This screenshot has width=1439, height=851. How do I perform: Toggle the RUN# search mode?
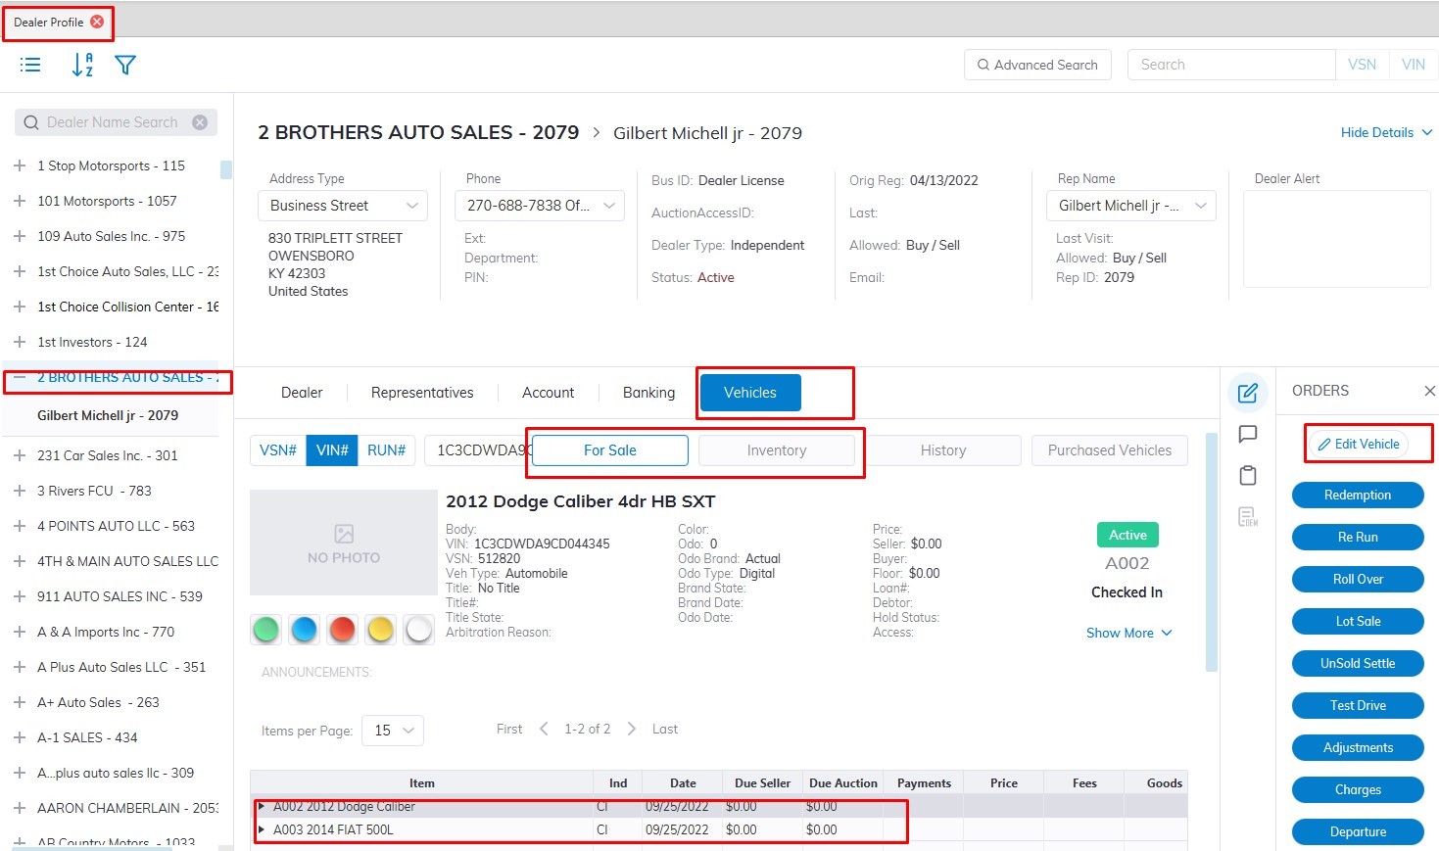point(386,450)
